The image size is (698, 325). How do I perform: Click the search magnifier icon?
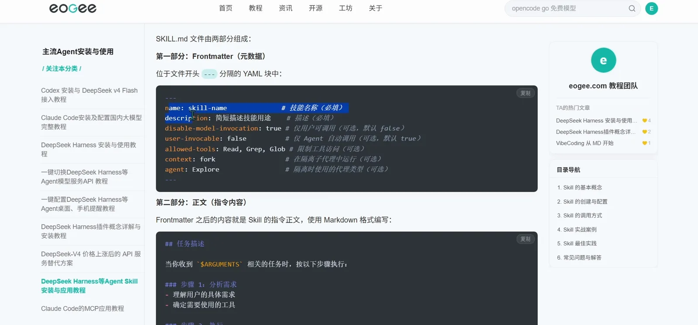click(x=632, y=8)
